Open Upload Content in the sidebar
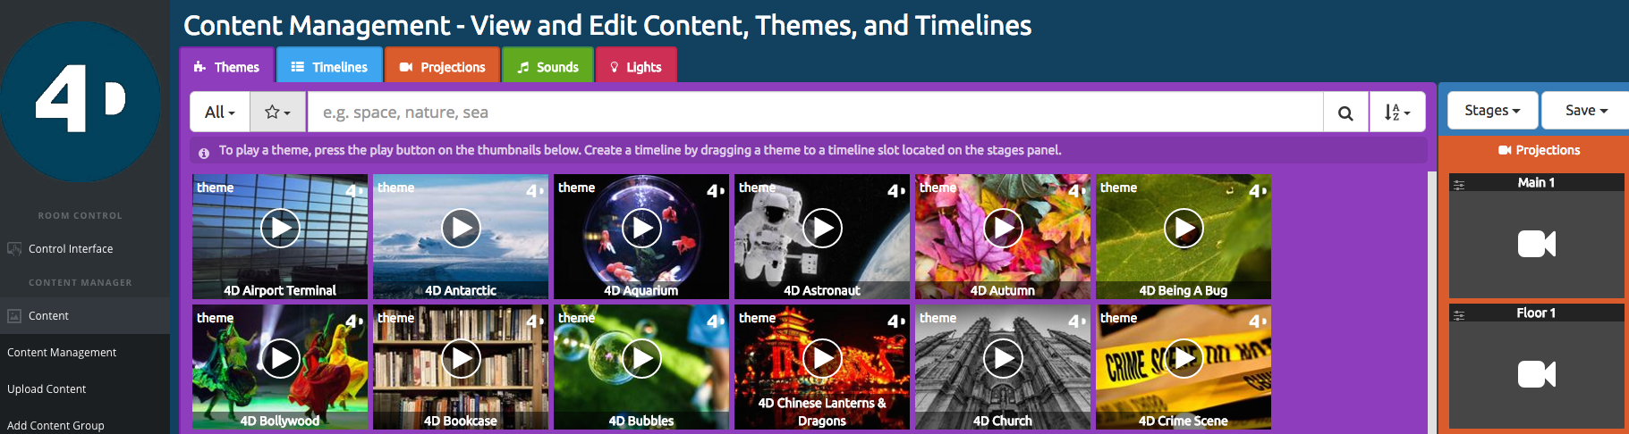 [x=47, y=389]
